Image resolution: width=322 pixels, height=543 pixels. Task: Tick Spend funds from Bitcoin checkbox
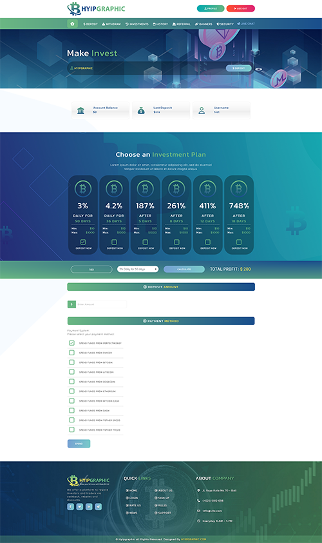click(71, 362)
